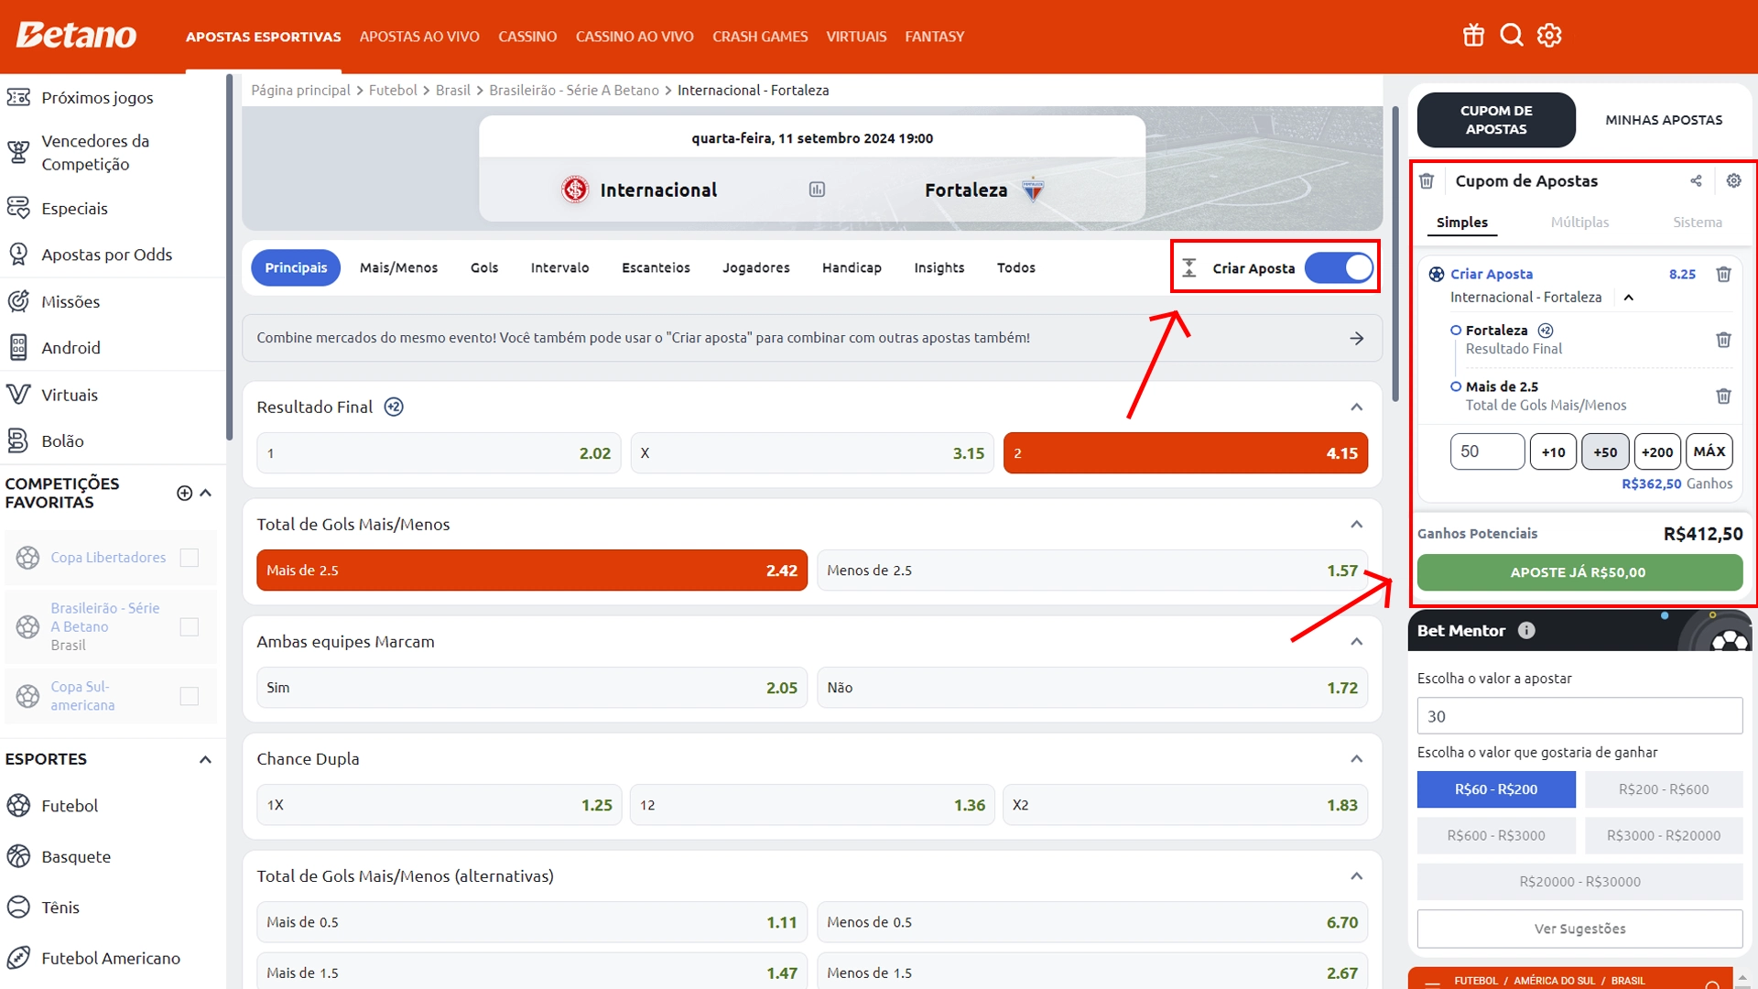Collapse the Esportes sidebar section
The width and height of the screenshot is (1758, 989).
pyautogui.click(x=206, y=759)
